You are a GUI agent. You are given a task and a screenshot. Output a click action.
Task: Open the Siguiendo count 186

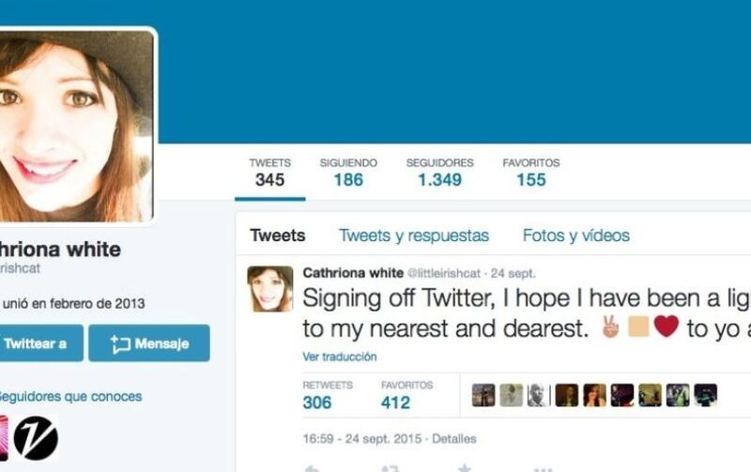tap(348, 173)
